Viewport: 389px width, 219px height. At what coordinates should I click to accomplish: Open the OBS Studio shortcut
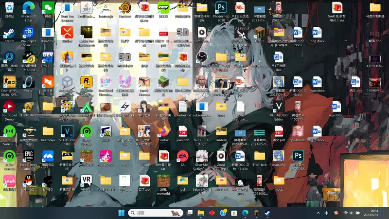pyautogui.click(x=202, y=60)
